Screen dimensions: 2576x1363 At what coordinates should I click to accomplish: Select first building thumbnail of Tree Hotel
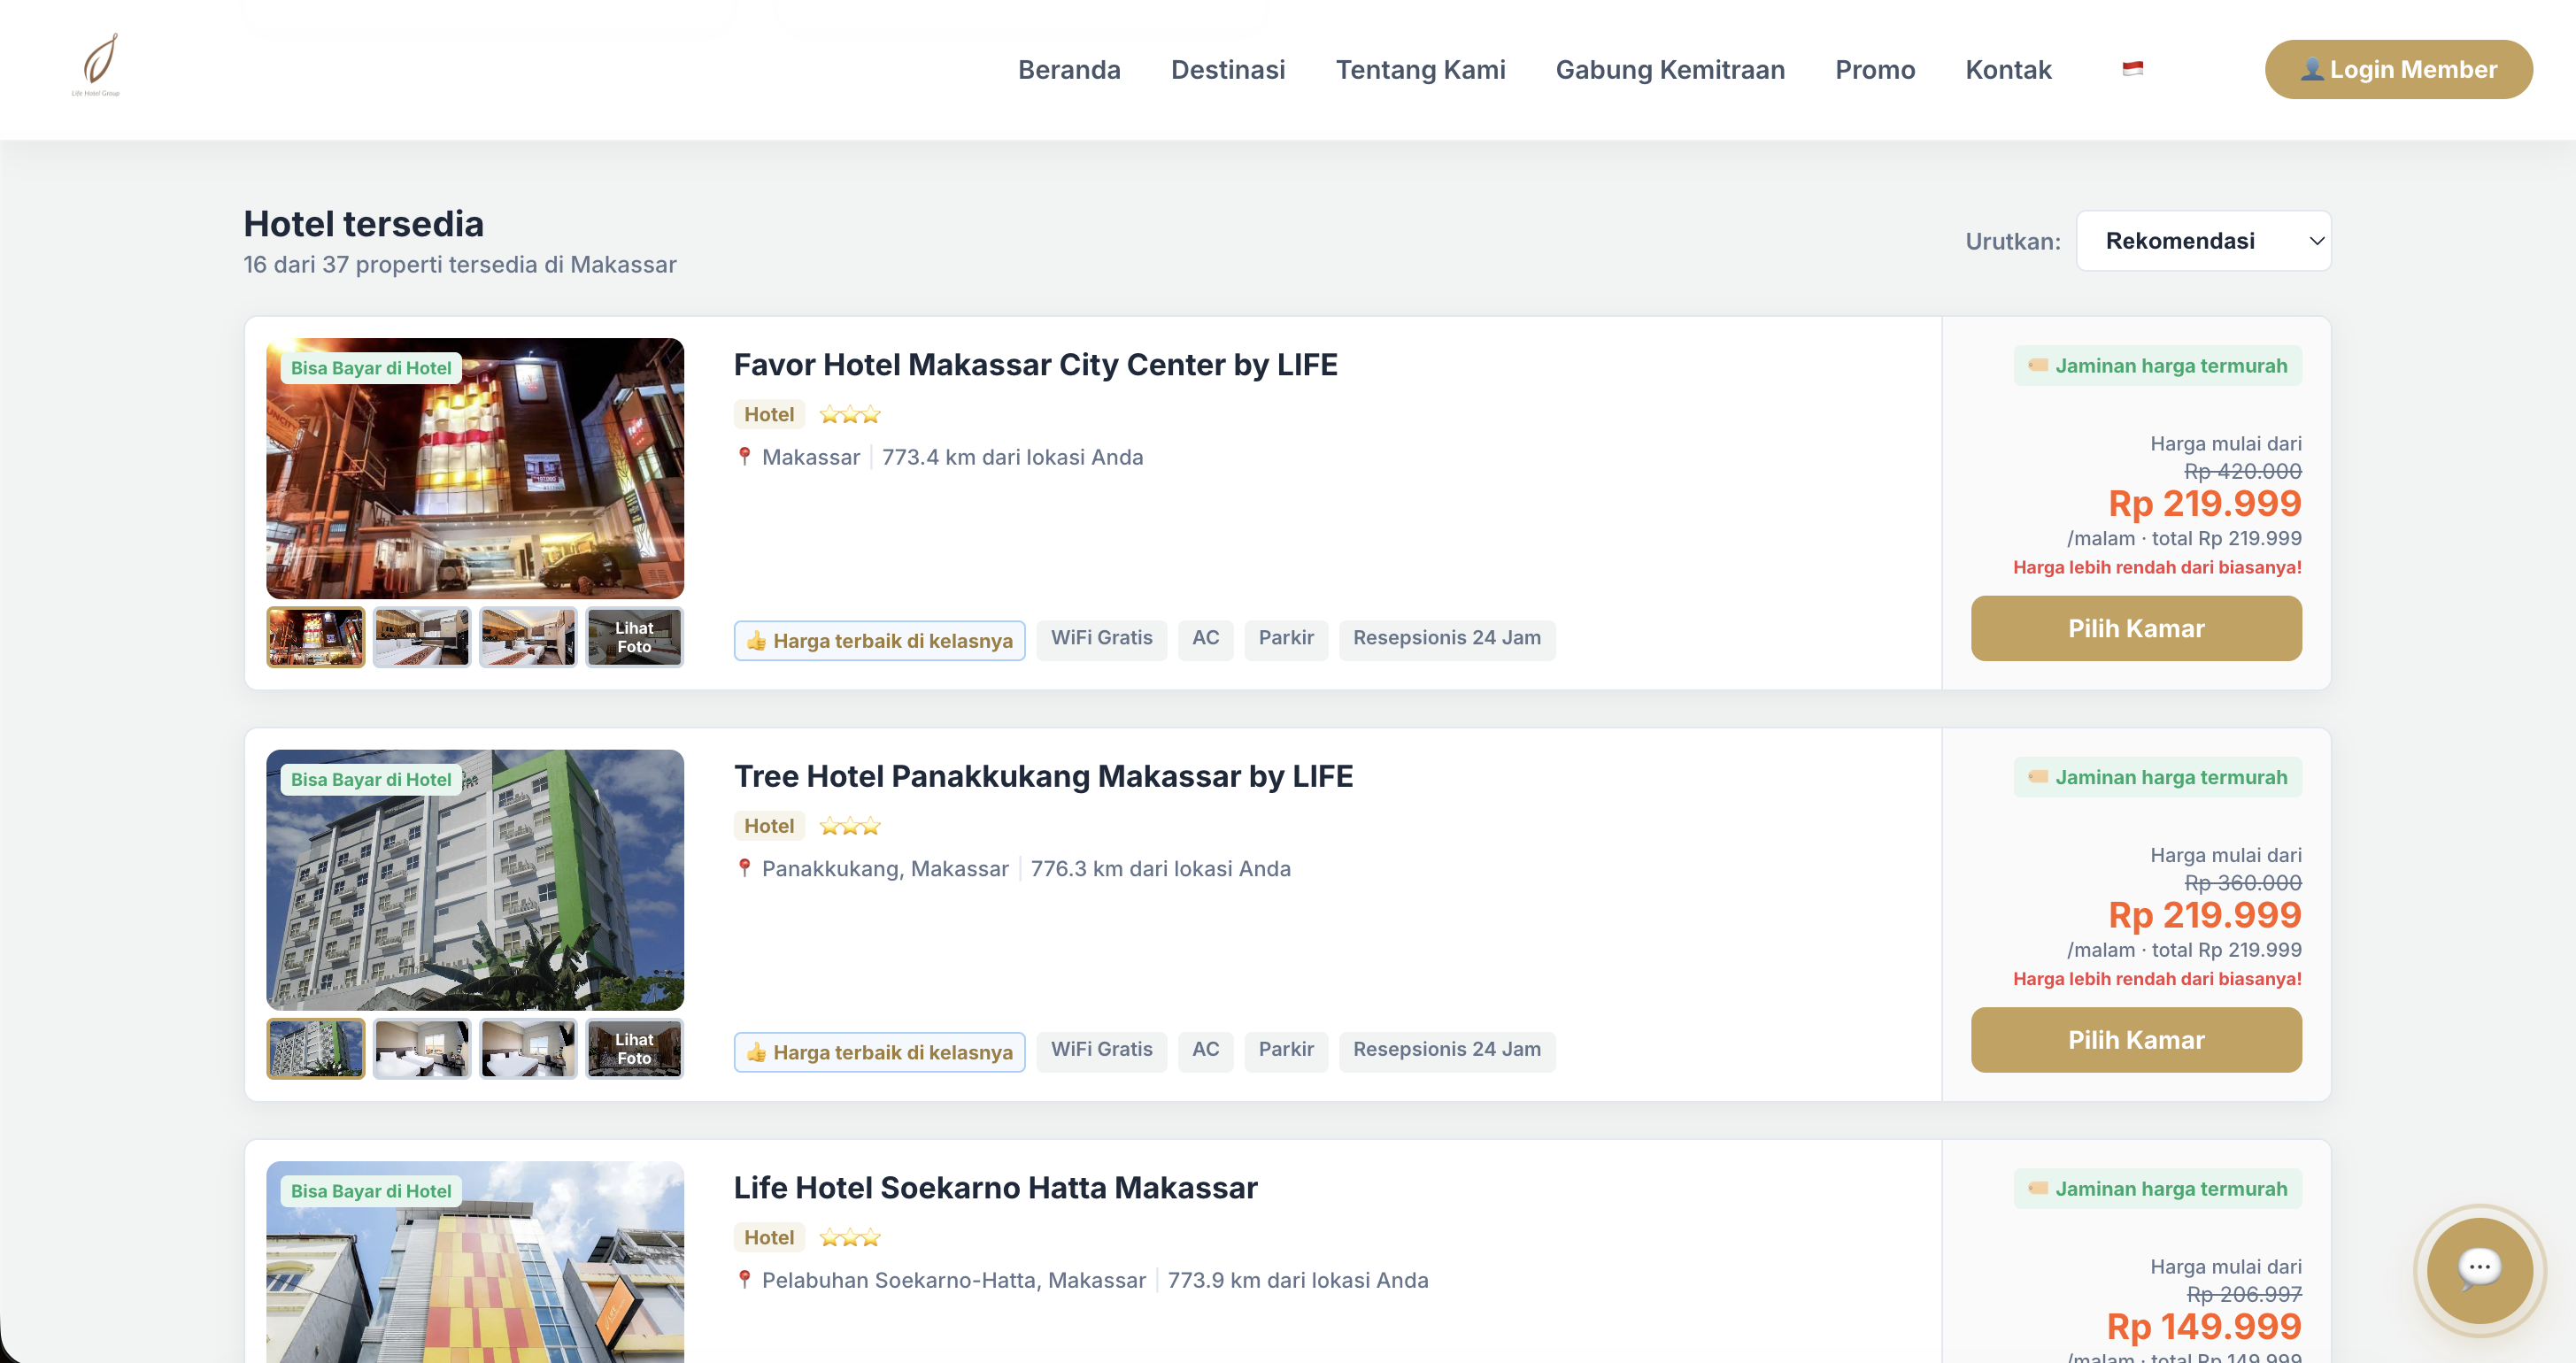coord(315,1048)
